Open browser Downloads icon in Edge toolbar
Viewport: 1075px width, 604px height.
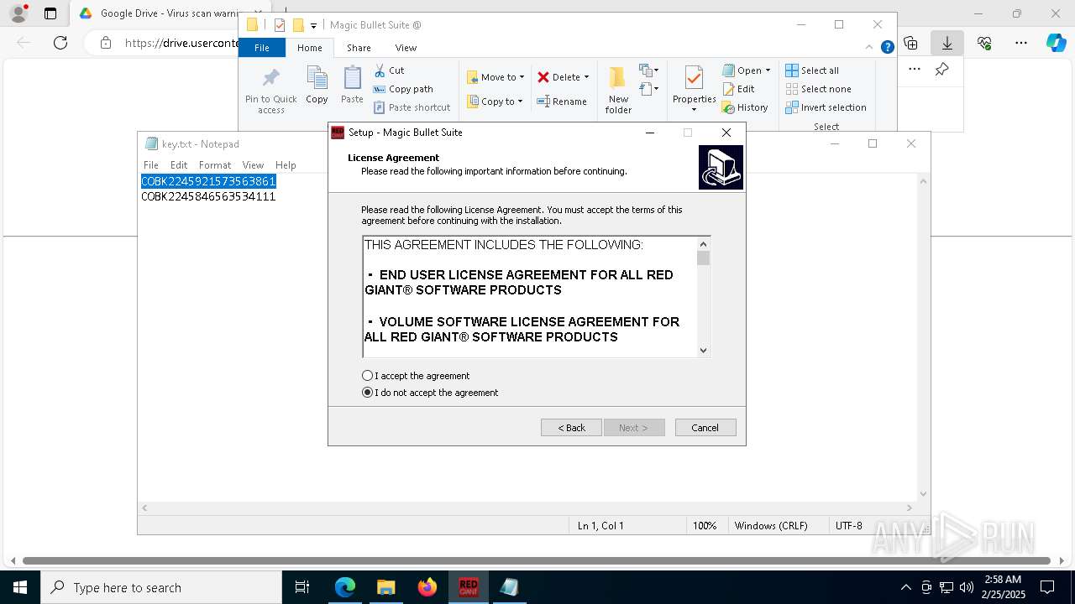click(947, 43)
